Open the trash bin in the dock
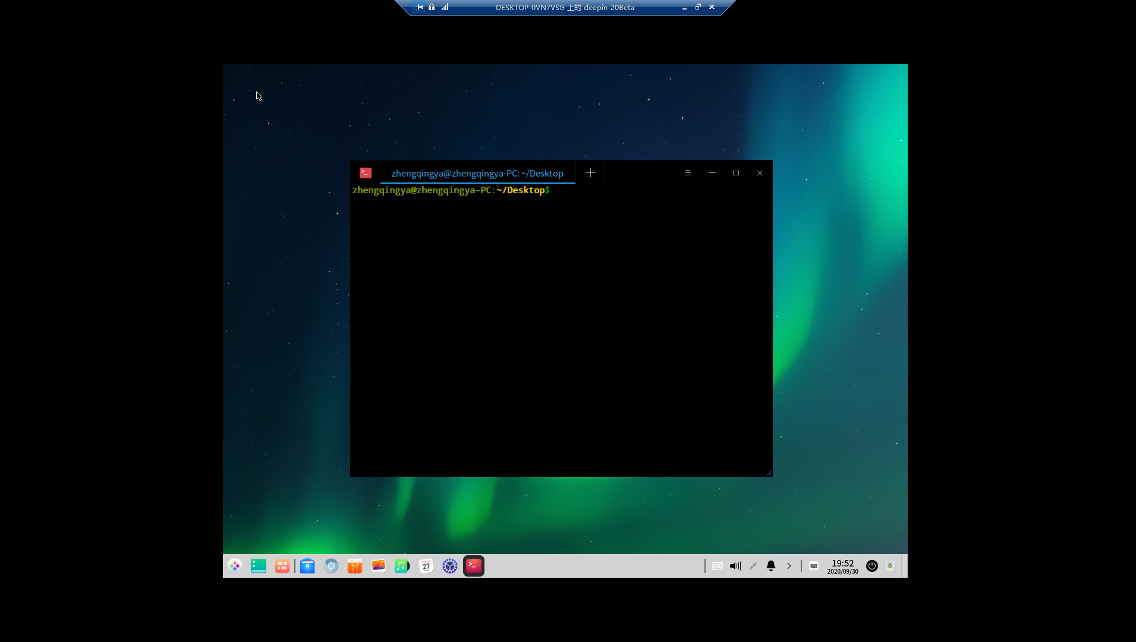The image size is (1136, 642). (890, 566)
